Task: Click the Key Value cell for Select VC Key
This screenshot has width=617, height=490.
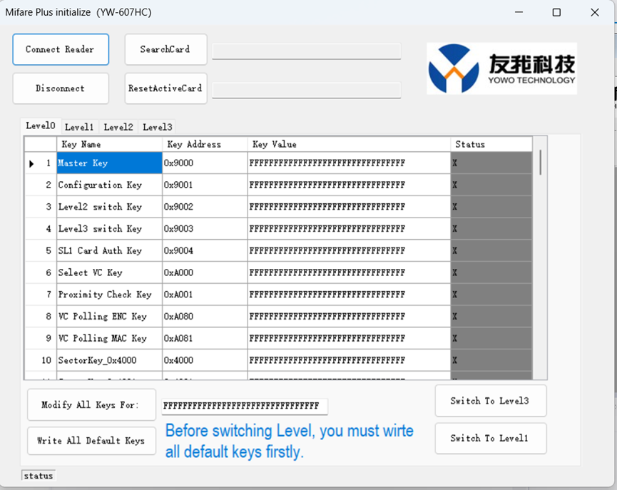Action: click(349, 273)
